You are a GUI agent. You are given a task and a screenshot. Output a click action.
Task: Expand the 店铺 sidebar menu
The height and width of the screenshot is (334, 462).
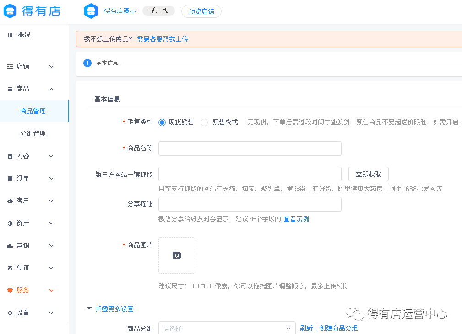click(31, 67)
